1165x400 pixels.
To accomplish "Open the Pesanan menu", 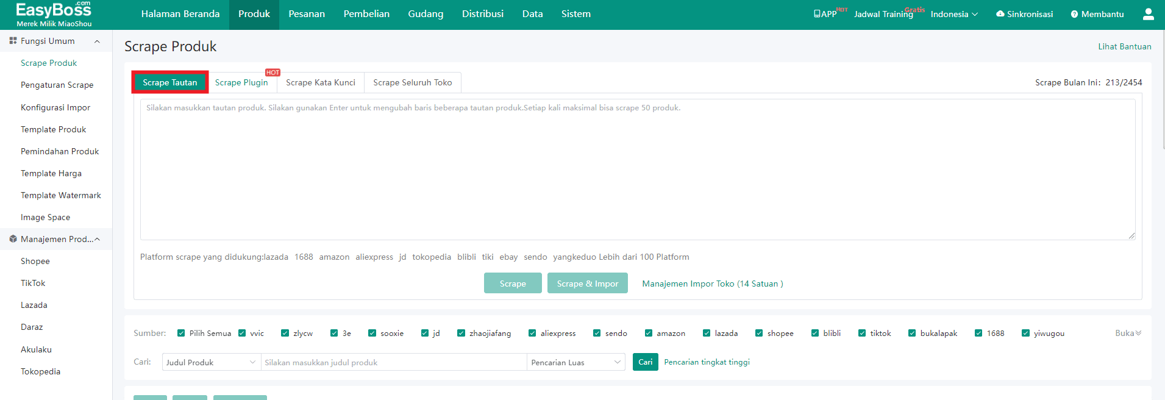I will (307, 14).
